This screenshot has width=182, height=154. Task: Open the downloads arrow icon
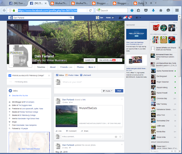click(x=153, y=11)
